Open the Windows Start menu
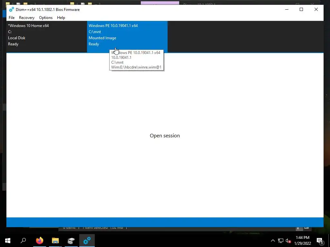The image size is (330, 247). (8, 241)
